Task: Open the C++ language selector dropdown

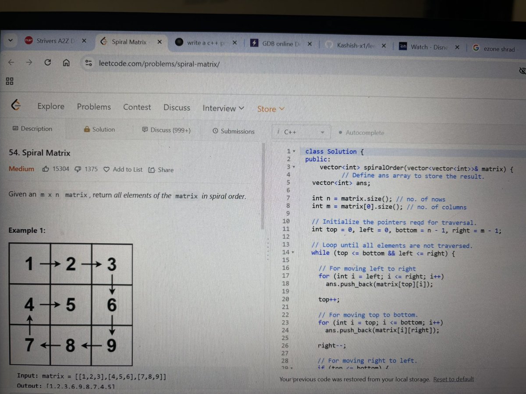Action: click(x=323, y=132)
